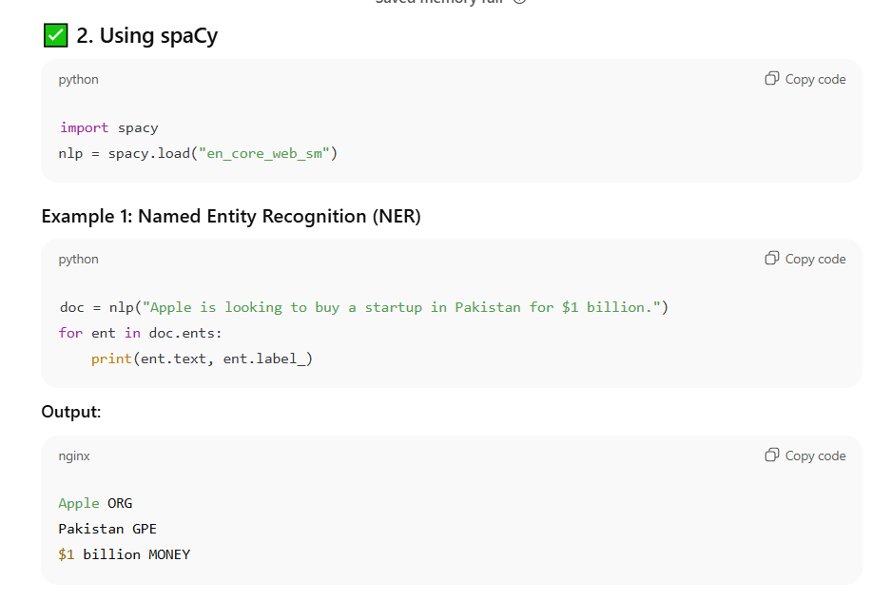The height and width of the screenshot is (601, 892).
Task: Click the "doc = nlp" assignment text
Action: [x=95, y=307]
